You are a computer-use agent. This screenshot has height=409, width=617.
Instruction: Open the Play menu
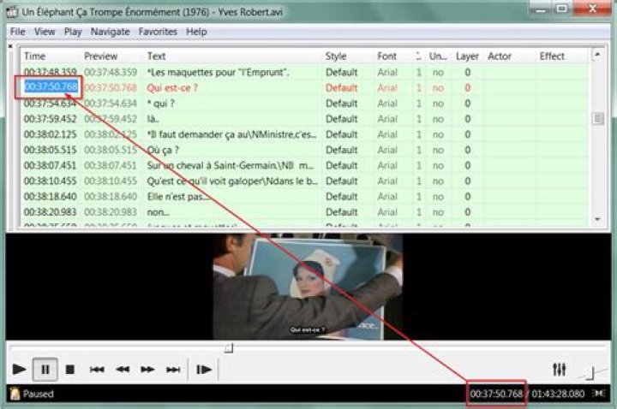point(73,32)
